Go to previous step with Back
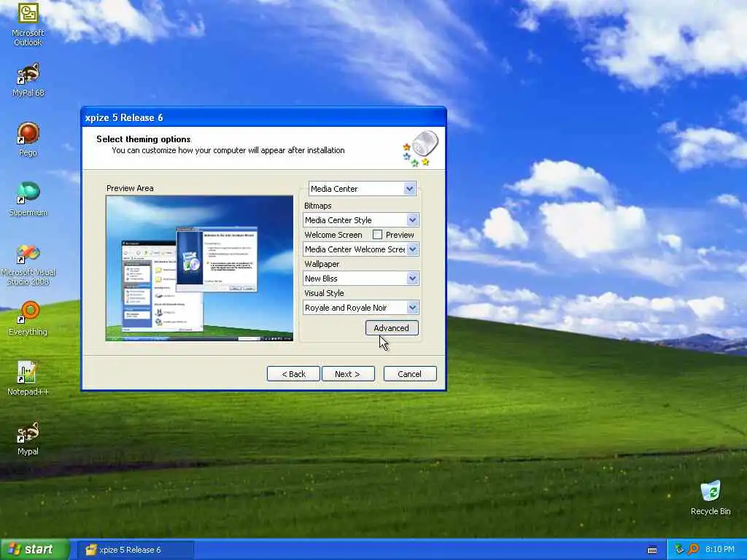Image resolution: width=747 pixels, height=560 pixels. pyautogui.click(x=293, y=374)
